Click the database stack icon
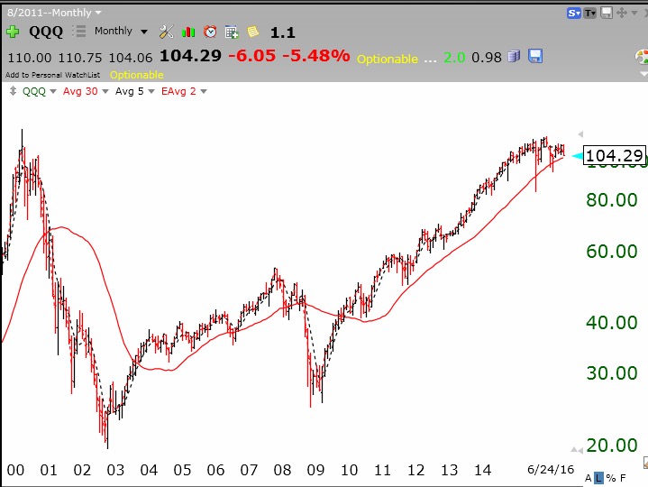The image size is (648, 487). click(514, 56)
